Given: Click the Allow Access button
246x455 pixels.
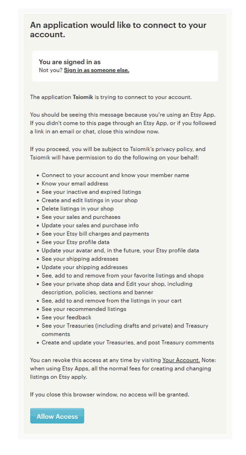Looking at the screenshot, I should (x=57, y=416).
